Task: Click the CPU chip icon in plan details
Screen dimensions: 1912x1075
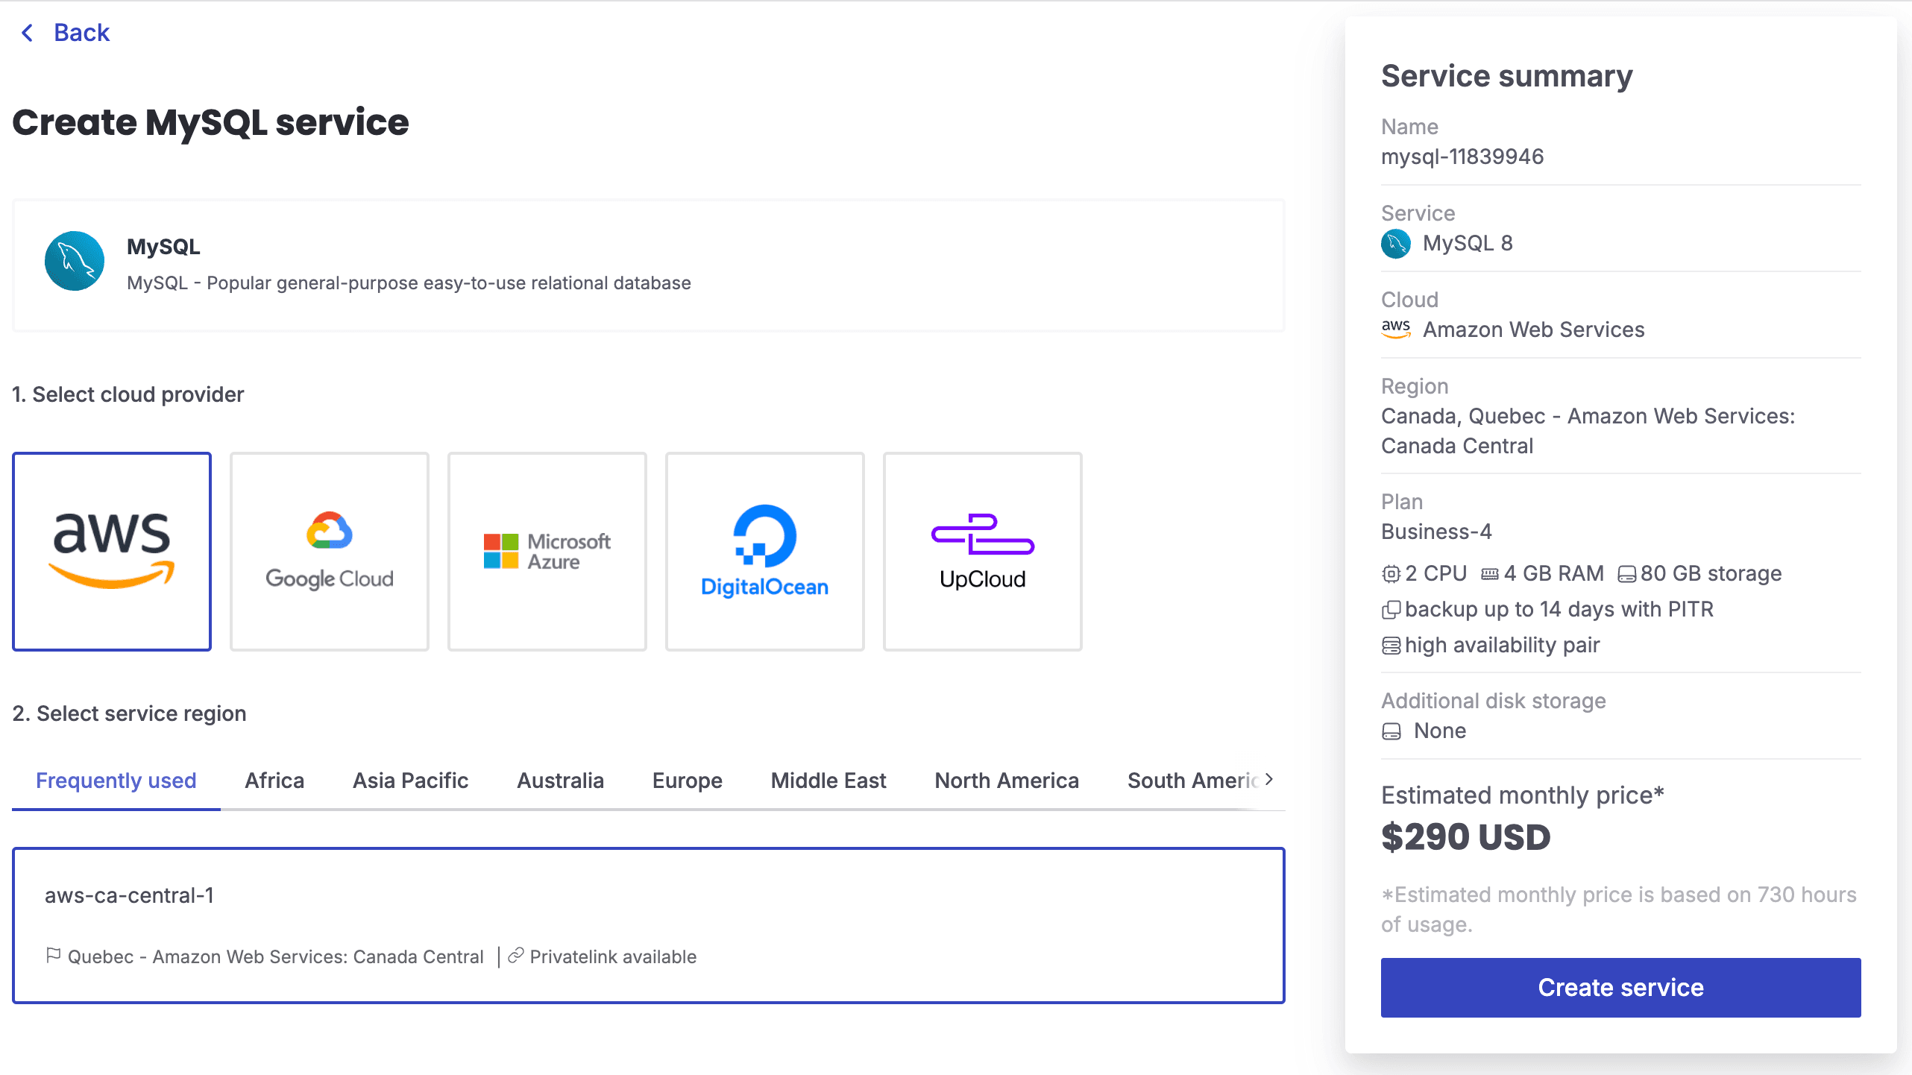Action: (x=1391, y=574)
